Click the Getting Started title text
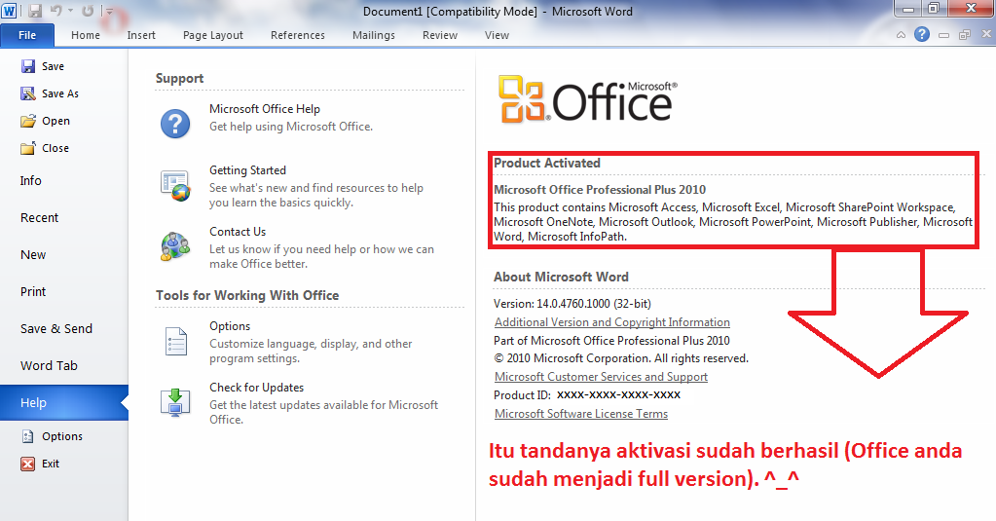Screen dimensions: 996x521 pos(247,170)
